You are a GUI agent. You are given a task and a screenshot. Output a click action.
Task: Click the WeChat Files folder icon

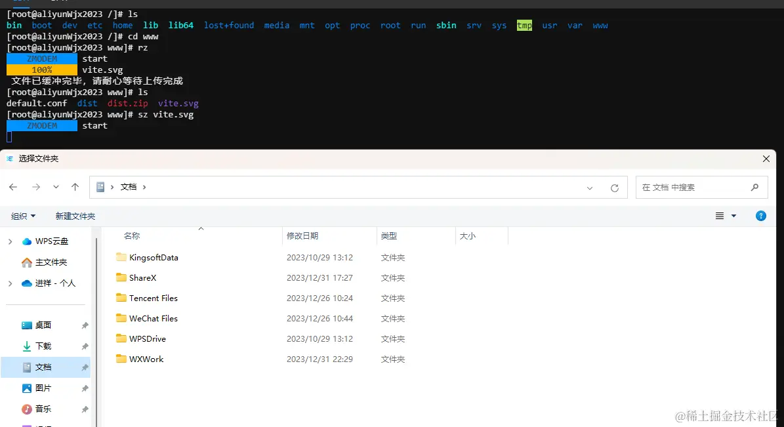(121, 318)
